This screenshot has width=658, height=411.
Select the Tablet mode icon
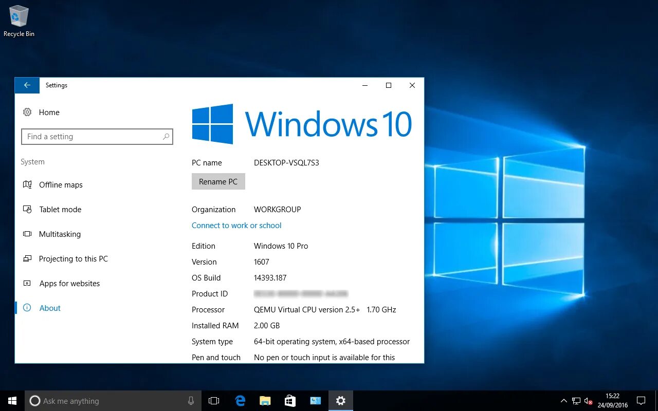(27, 209)
